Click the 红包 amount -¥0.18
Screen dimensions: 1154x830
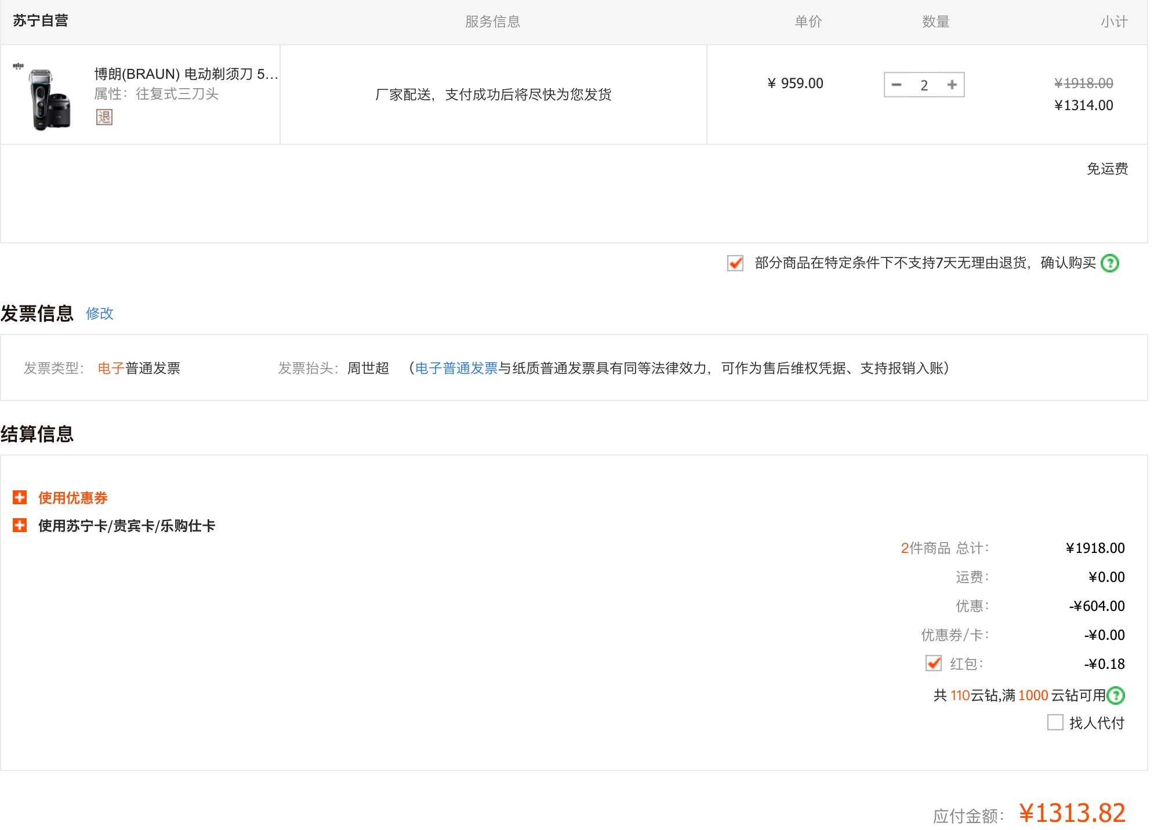click(x=1104, y=664)
